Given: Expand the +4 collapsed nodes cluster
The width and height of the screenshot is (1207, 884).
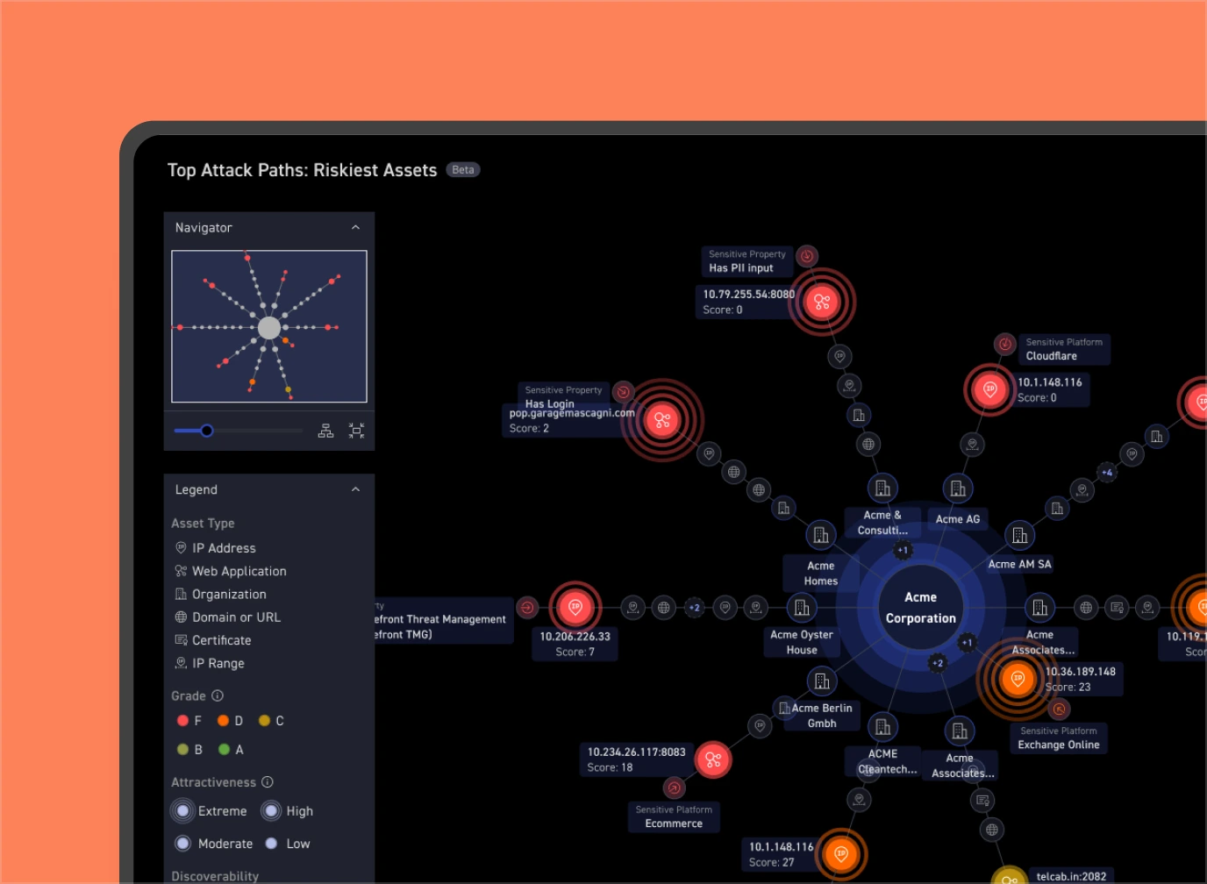Looking at the screenshot, I should point(1107,473).
